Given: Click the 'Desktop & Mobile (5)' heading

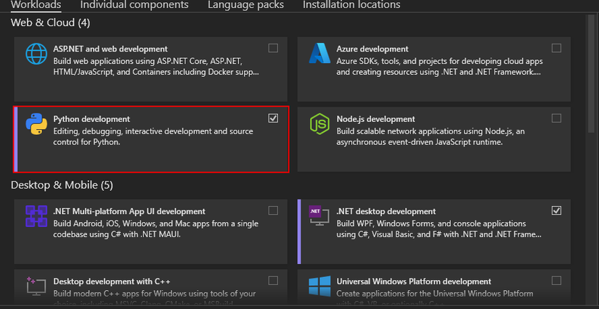Looking at the screenshot, I should click(x=62, y=186).
